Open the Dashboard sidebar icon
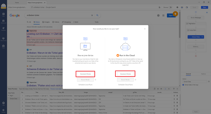 [3, 22]
